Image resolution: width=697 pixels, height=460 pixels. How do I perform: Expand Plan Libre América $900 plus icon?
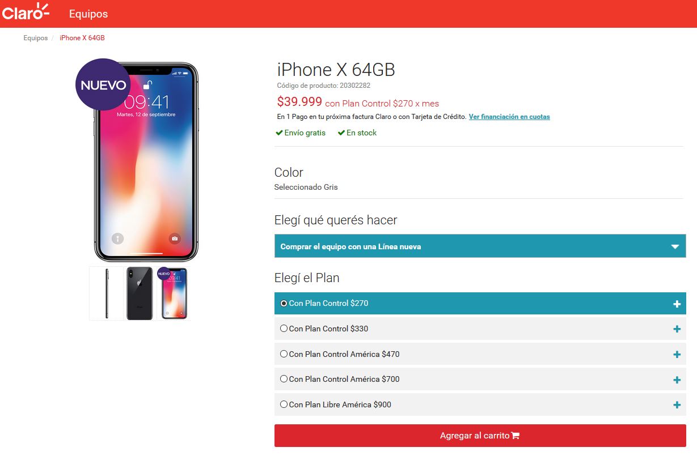pyautogui.click(x=677, y=405)
